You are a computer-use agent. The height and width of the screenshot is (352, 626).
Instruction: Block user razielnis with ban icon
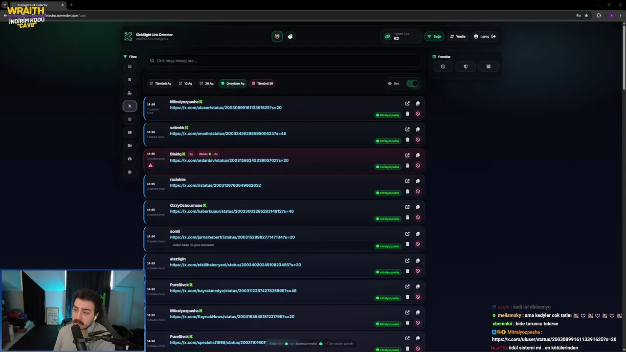coord(418,192)
